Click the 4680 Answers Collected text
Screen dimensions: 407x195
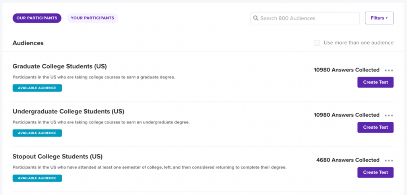(x=348, y=160)
